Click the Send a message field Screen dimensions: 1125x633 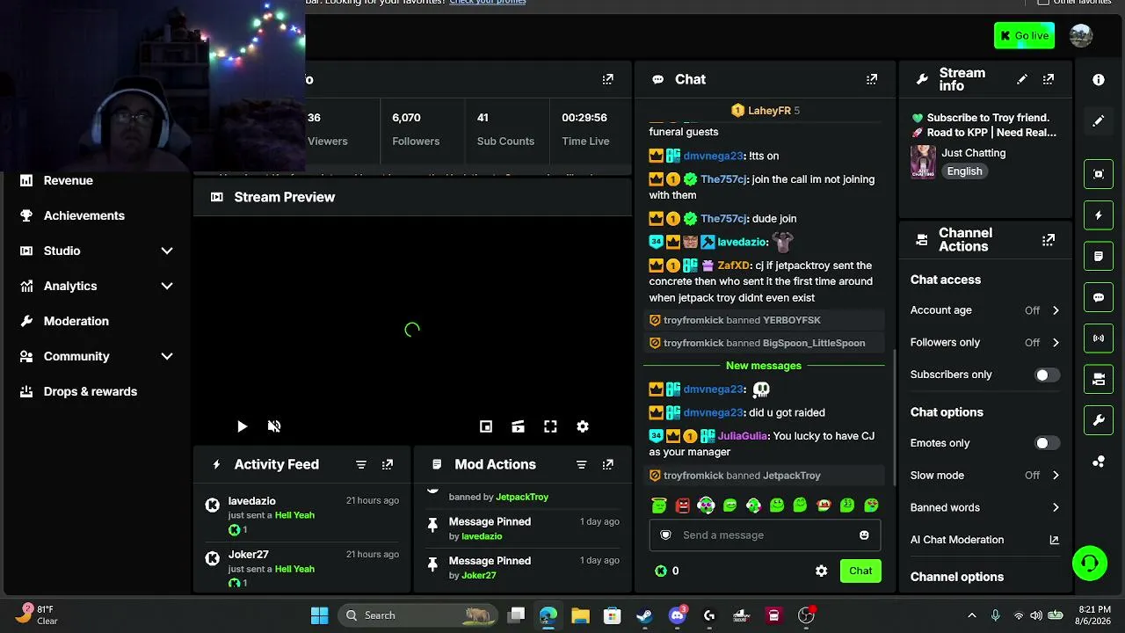[765, 535]
